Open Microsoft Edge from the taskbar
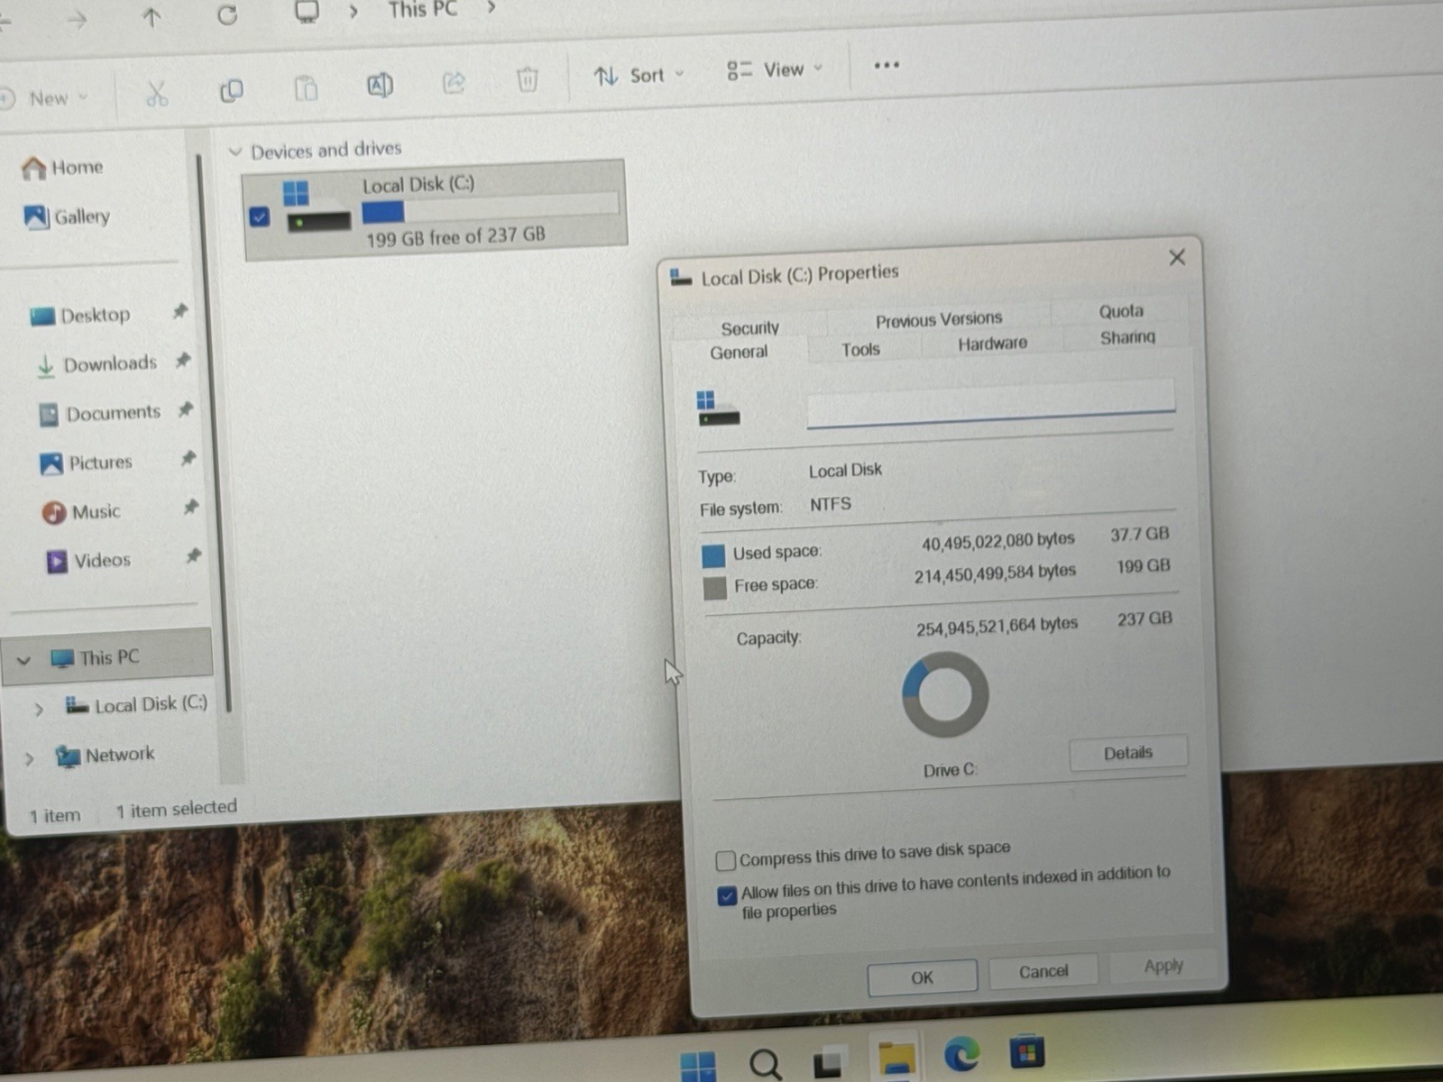The width and height of the screenshot is (1443, 1082). coord(961,1054)
